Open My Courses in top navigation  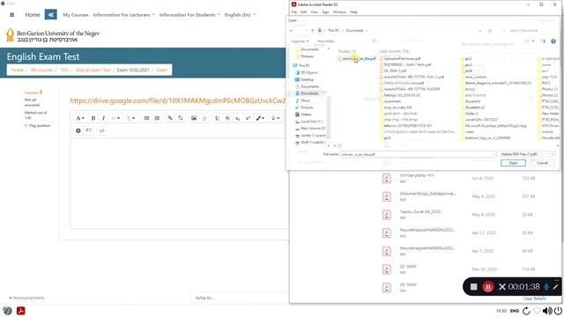[x=76, y=15]
